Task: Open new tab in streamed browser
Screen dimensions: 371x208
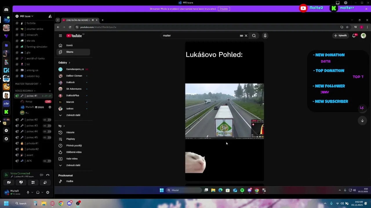Action: (x=103, y=20)
